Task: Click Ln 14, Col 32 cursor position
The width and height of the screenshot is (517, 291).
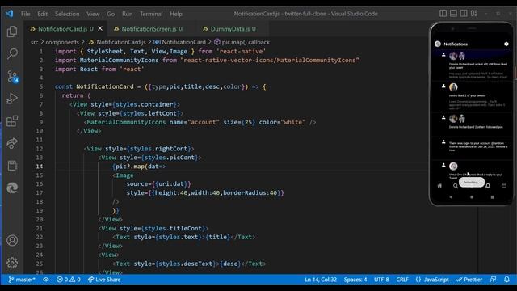Action: pyautogui.click(x=321, y=280)
